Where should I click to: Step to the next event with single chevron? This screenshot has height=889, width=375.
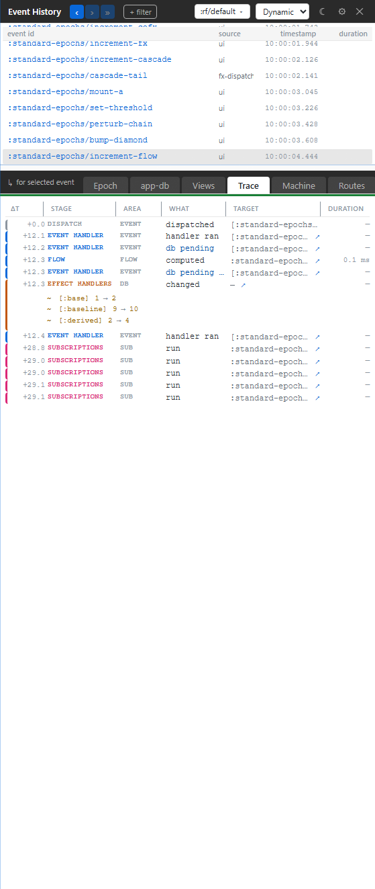point(93,11)
